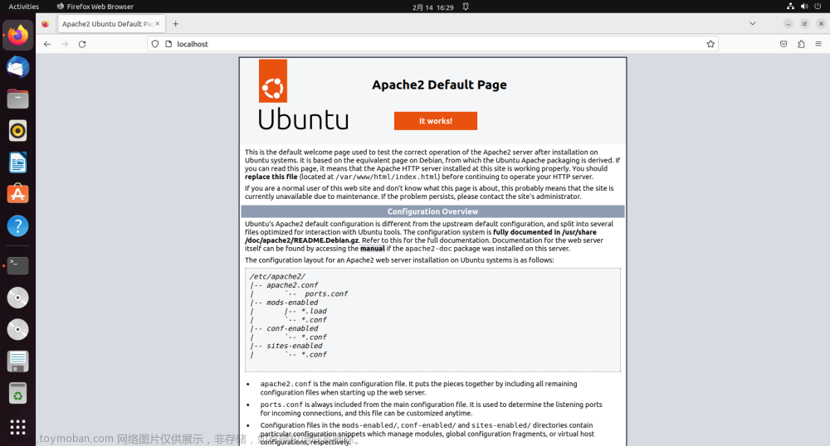
Task: Go forward one page in Firefox
Action: point(65,44)
